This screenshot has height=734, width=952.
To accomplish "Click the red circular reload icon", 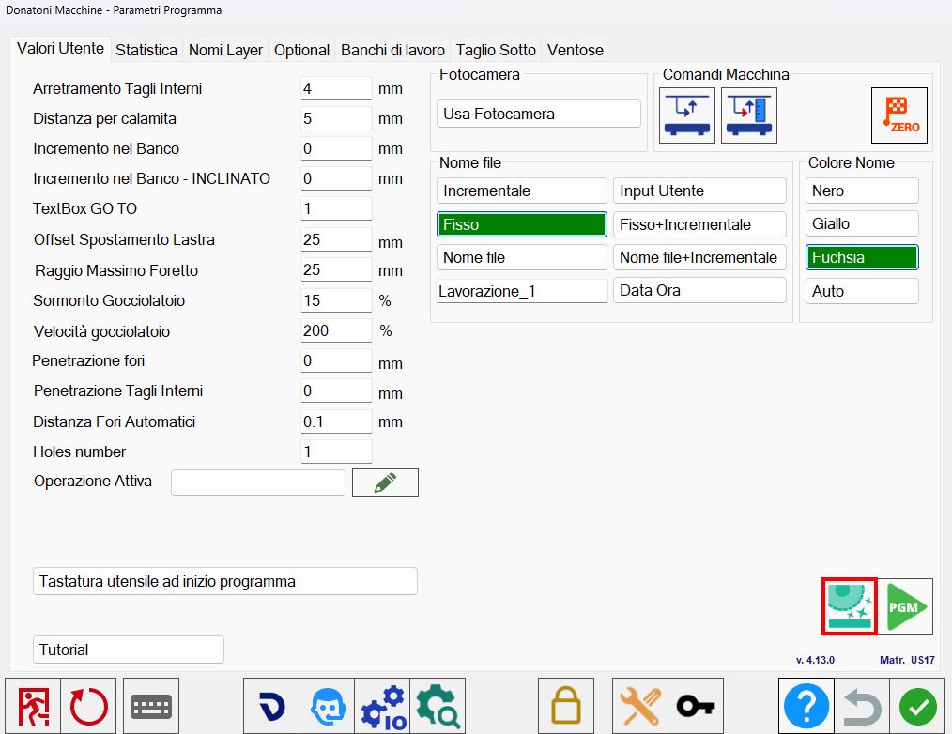I will tap(88, 706).
